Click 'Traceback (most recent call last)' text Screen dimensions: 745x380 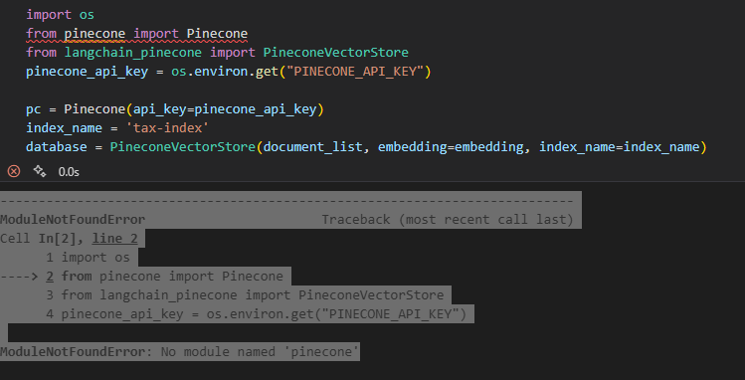pos(448,220)
